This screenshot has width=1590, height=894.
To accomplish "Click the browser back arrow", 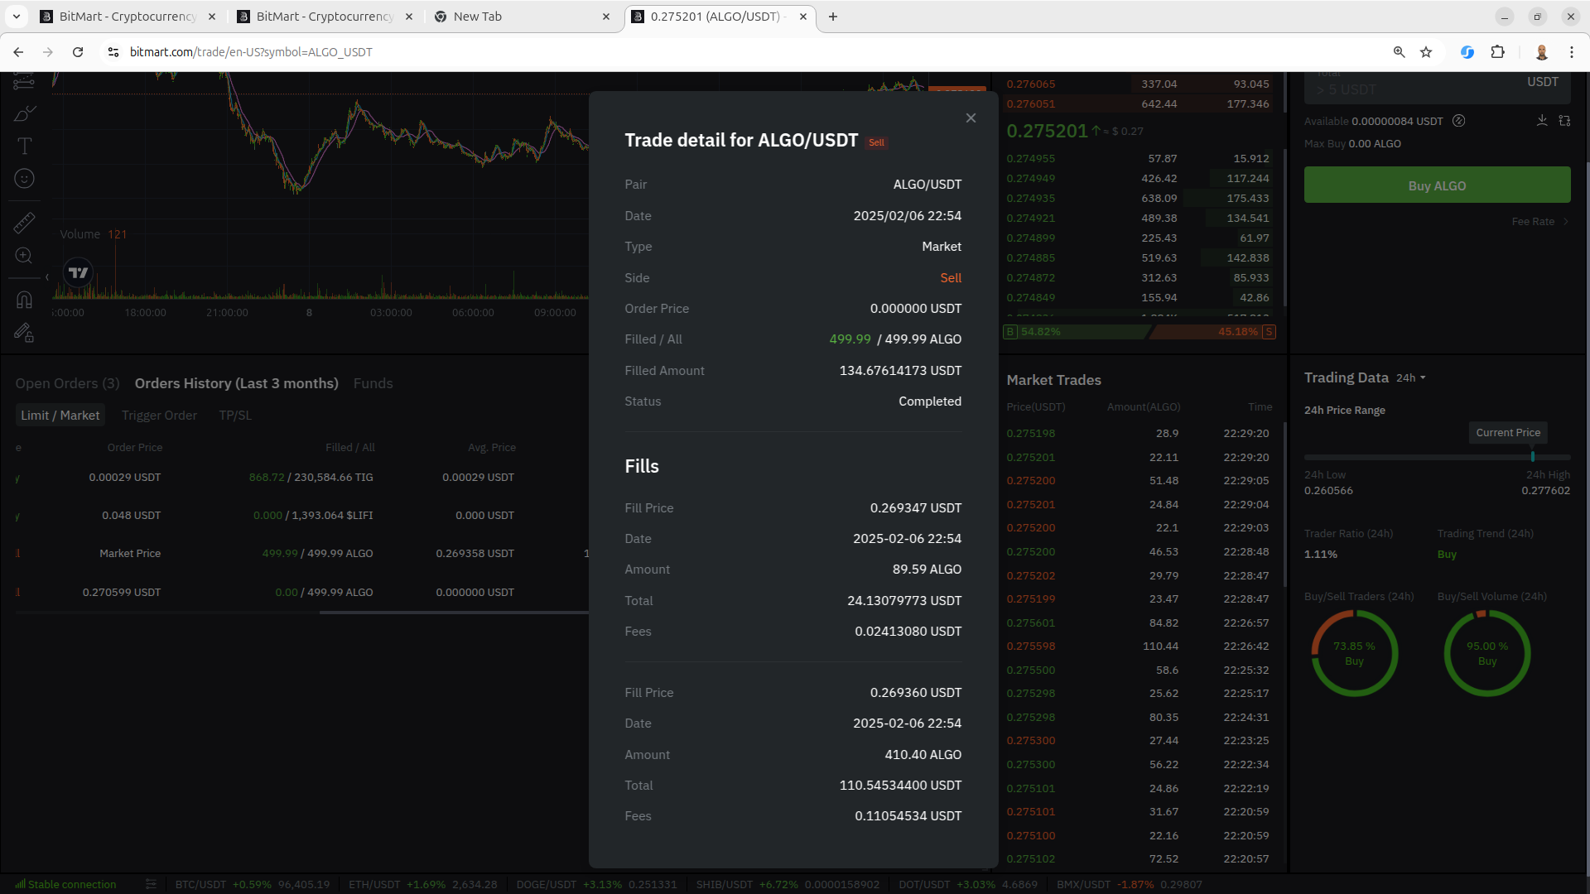I will (18, 52).
